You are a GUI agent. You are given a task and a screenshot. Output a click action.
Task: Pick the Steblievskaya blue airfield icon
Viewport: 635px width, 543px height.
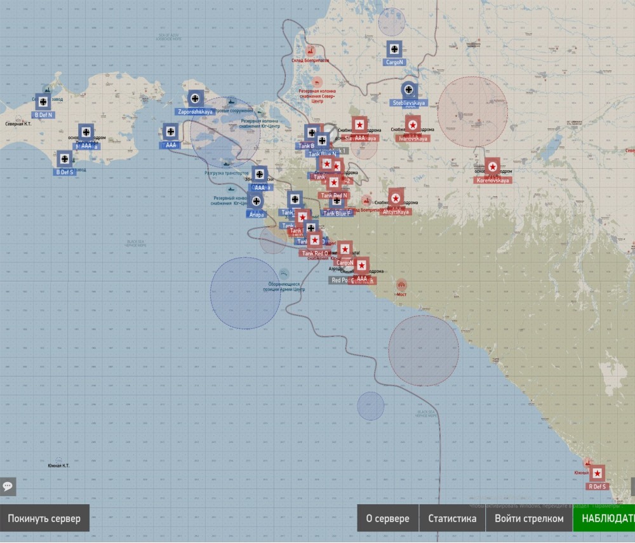(x=409, y=90)
